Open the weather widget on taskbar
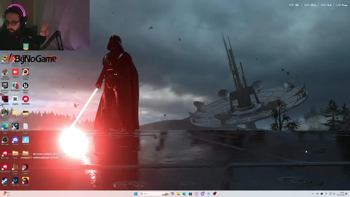The image size is (350, 197). point(7,193)
